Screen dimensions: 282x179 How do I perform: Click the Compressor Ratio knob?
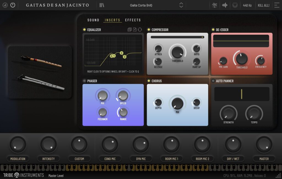click(197, 49)
